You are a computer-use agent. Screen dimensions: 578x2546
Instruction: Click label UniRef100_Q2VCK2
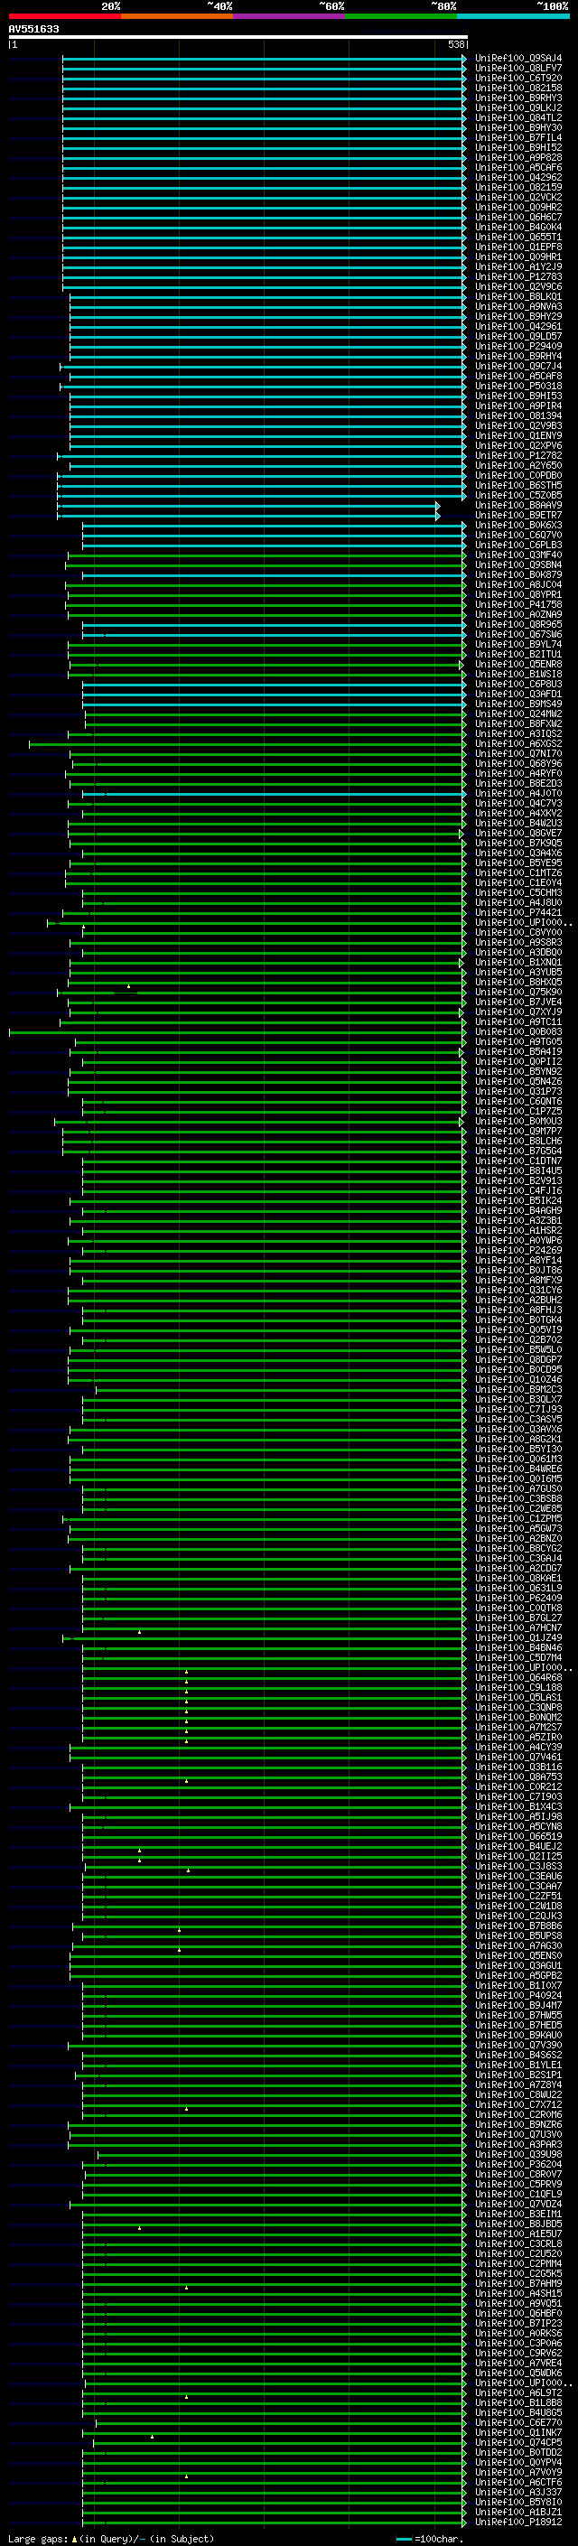[517, 198]
